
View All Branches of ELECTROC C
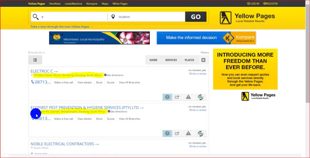(130, 83)
